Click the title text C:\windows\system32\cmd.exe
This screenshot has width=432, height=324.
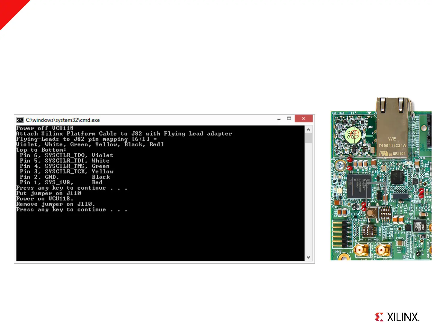click(63, 120)
